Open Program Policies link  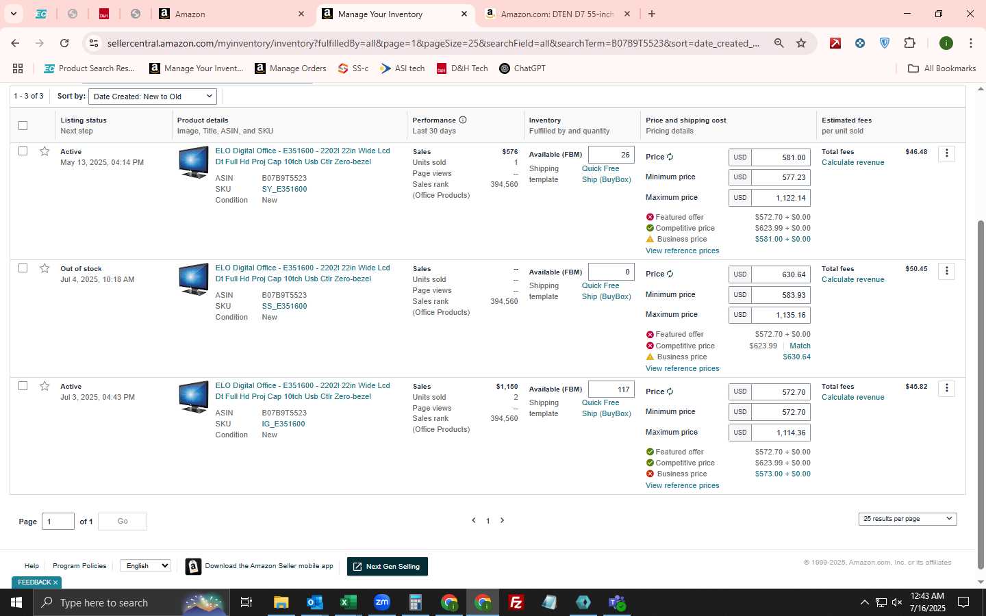(x=79, y=566)
